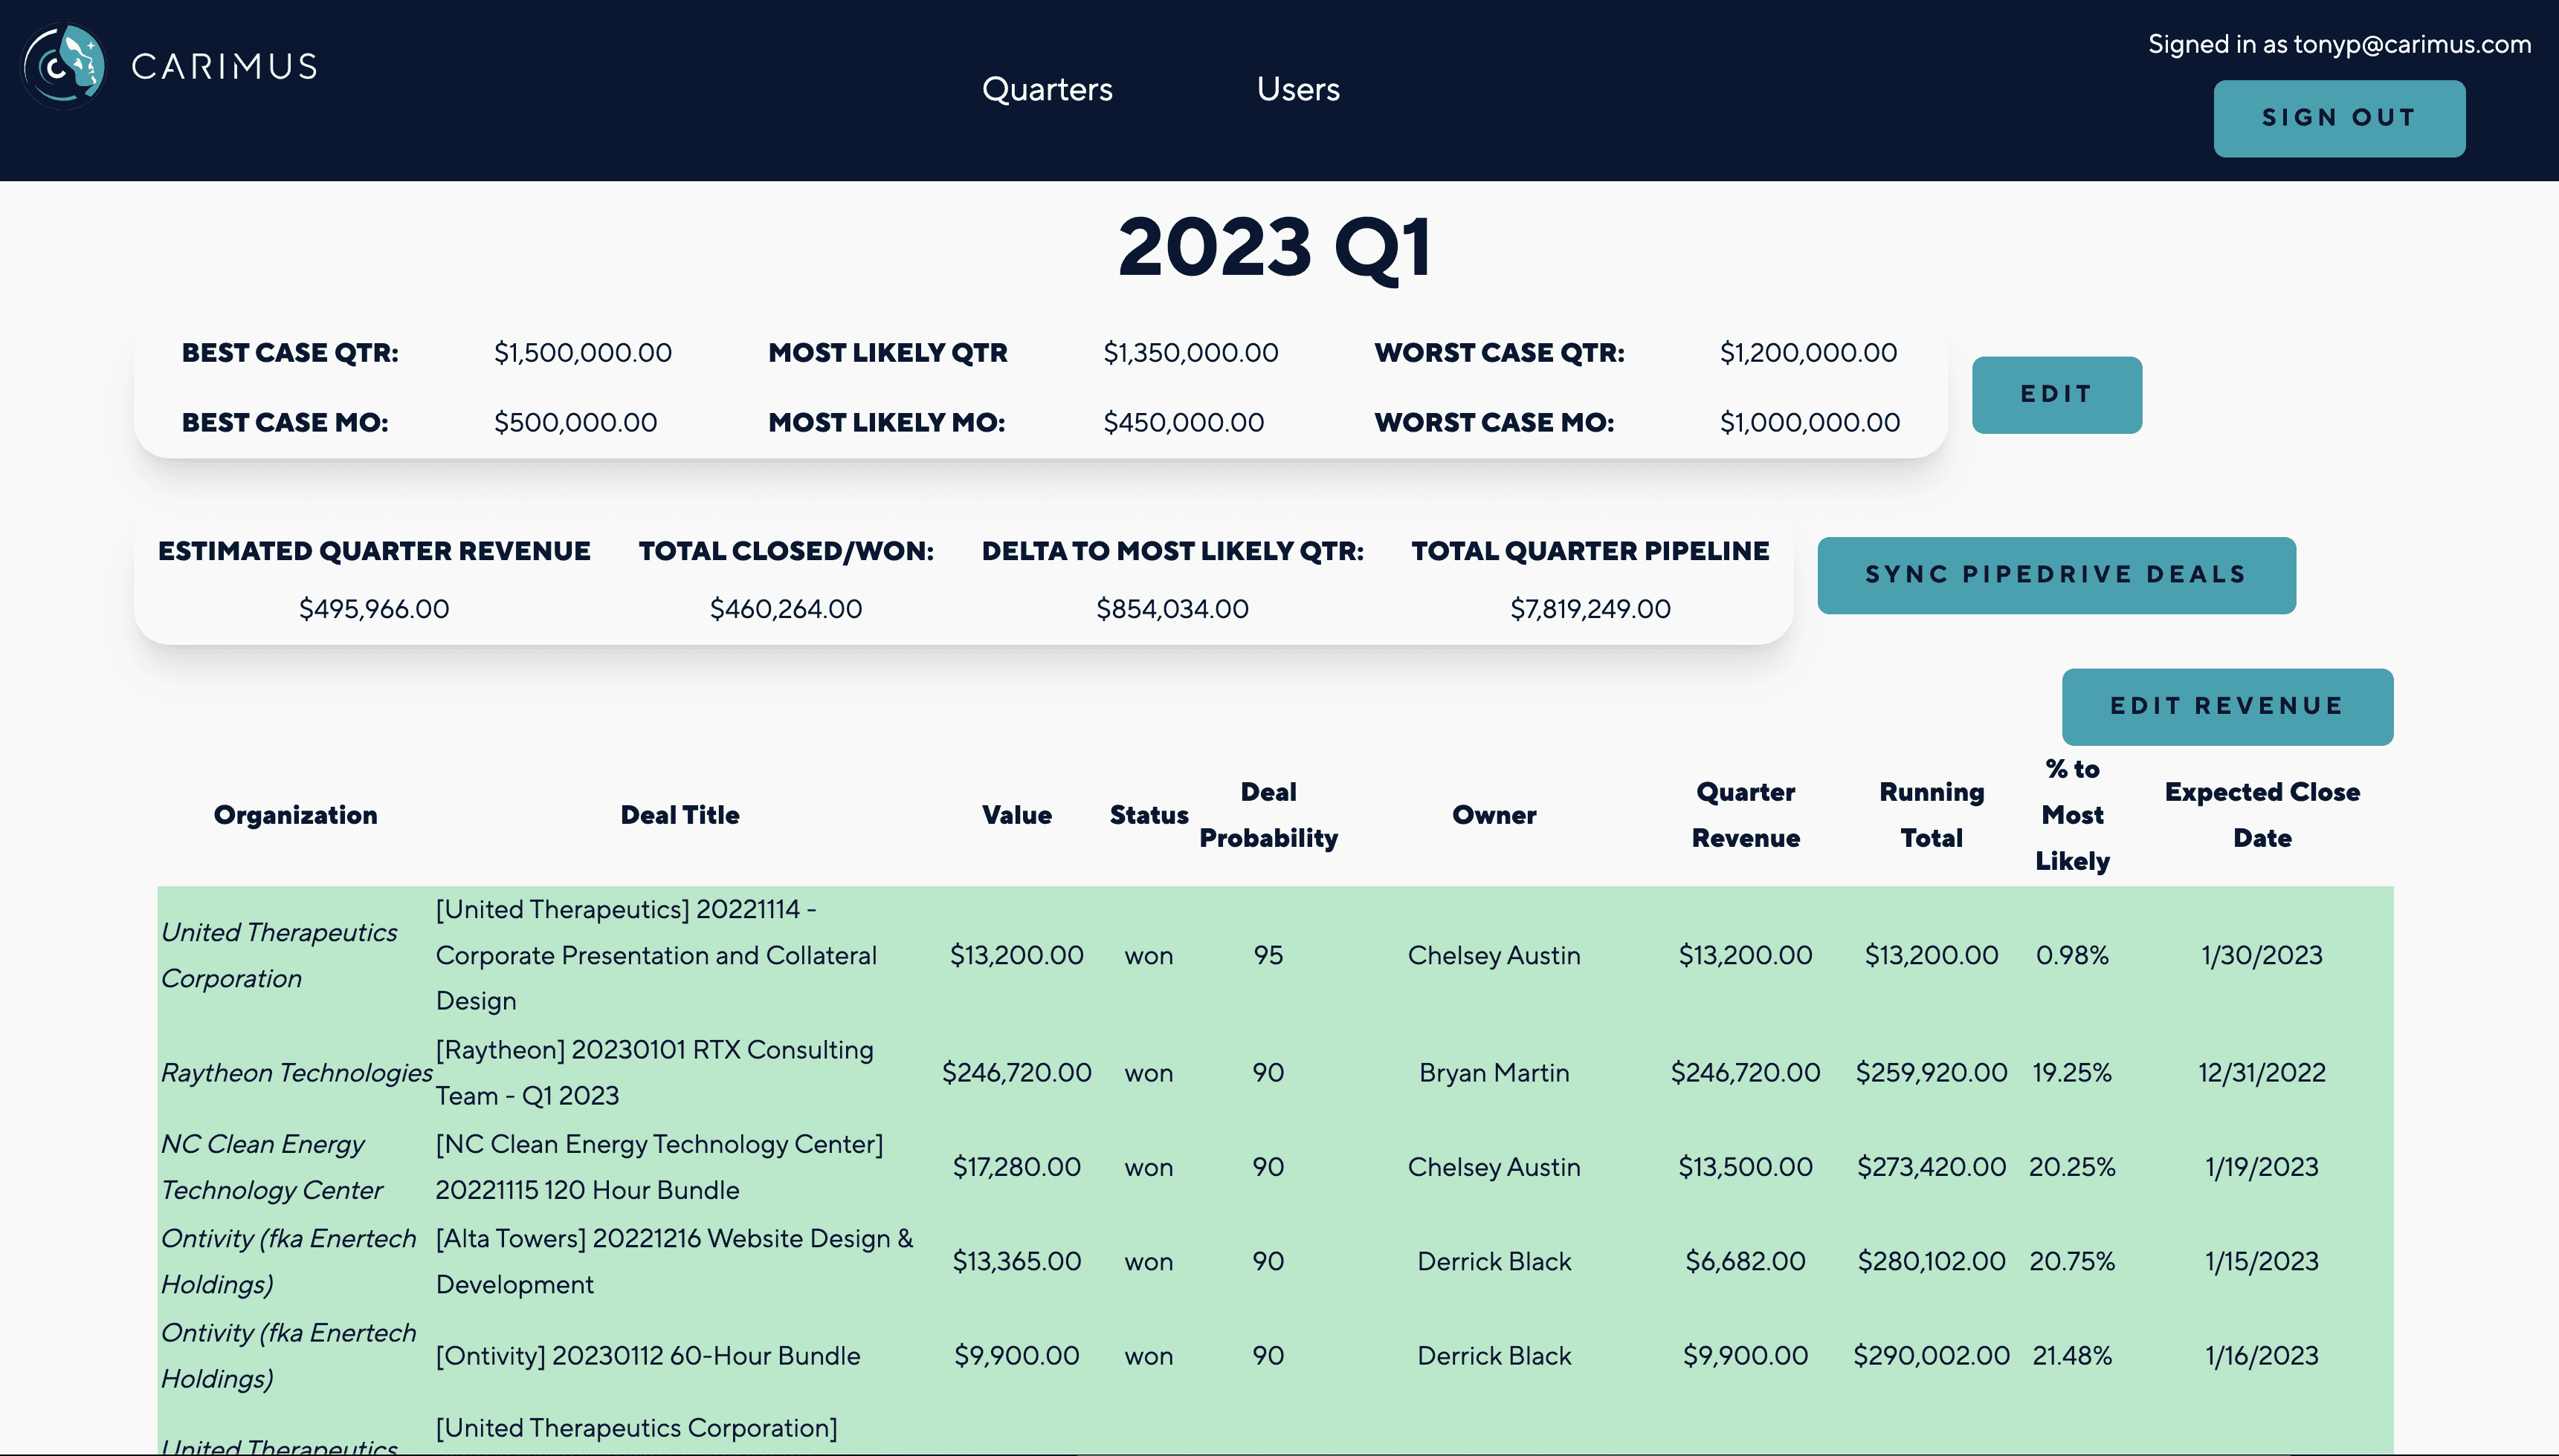The height and width of the screenshot is (1456, 2559).
Task: Select deal probability 95
Action: pyautogui.click(x=1268, y=955)
